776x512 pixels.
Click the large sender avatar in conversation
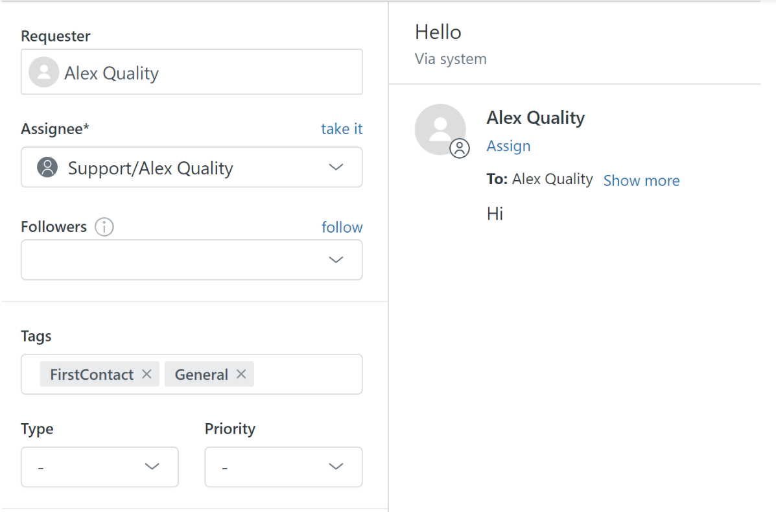pos(439,128)
